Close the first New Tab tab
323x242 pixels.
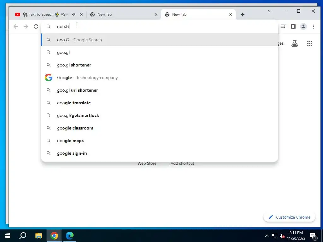click(x=156, y=14)
